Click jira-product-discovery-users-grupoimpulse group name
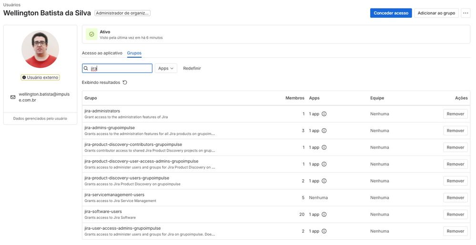 click(x=127, y=178)
